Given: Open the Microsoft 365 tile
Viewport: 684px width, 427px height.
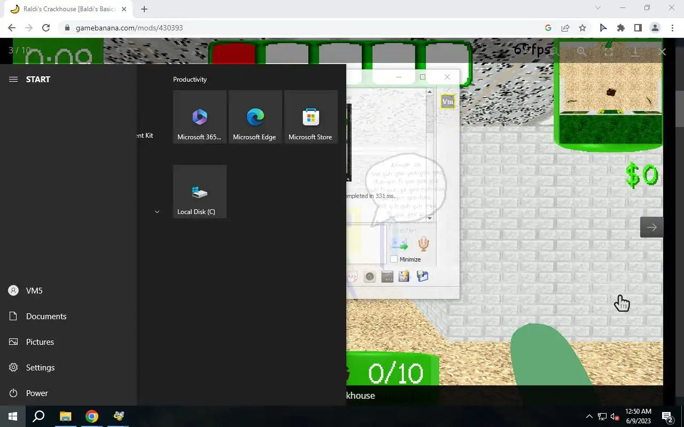Looking at the screenshot, I should pos(200,117).
